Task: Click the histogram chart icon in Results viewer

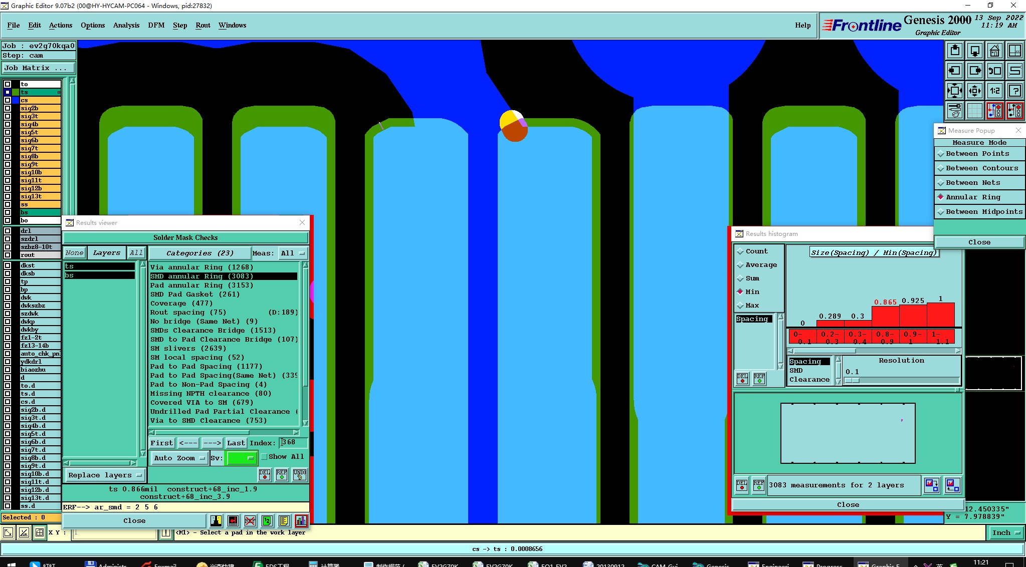Action: tap(301, 521)
